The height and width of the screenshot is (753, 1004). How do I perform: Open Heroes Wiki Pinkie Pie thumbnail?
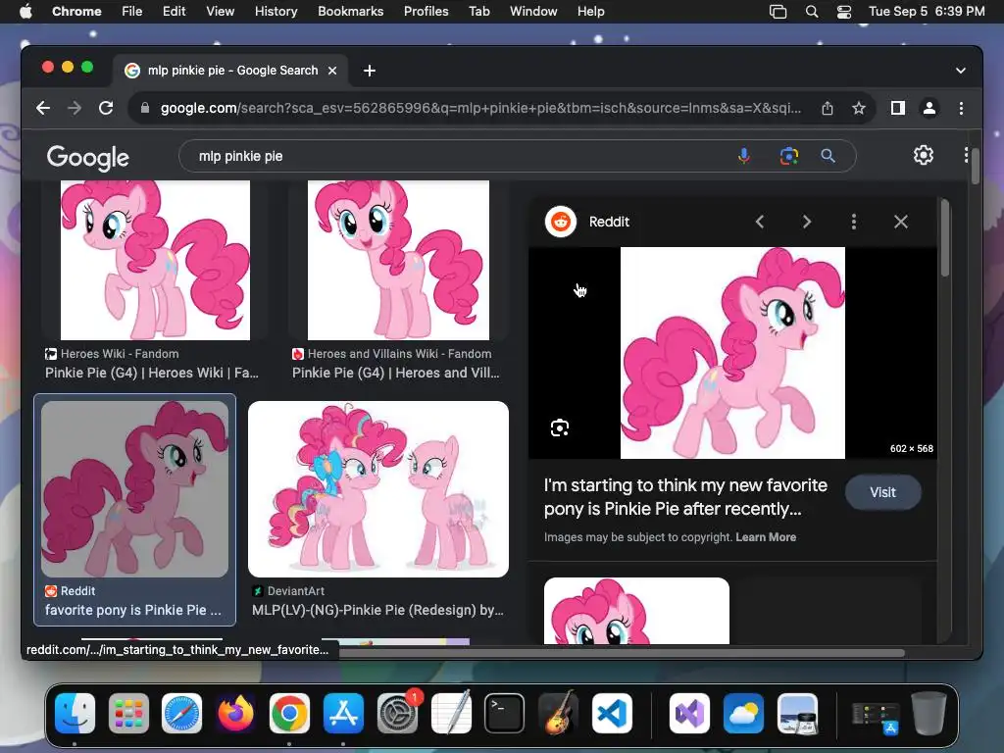pyautogui.click(x=155, y=260)
